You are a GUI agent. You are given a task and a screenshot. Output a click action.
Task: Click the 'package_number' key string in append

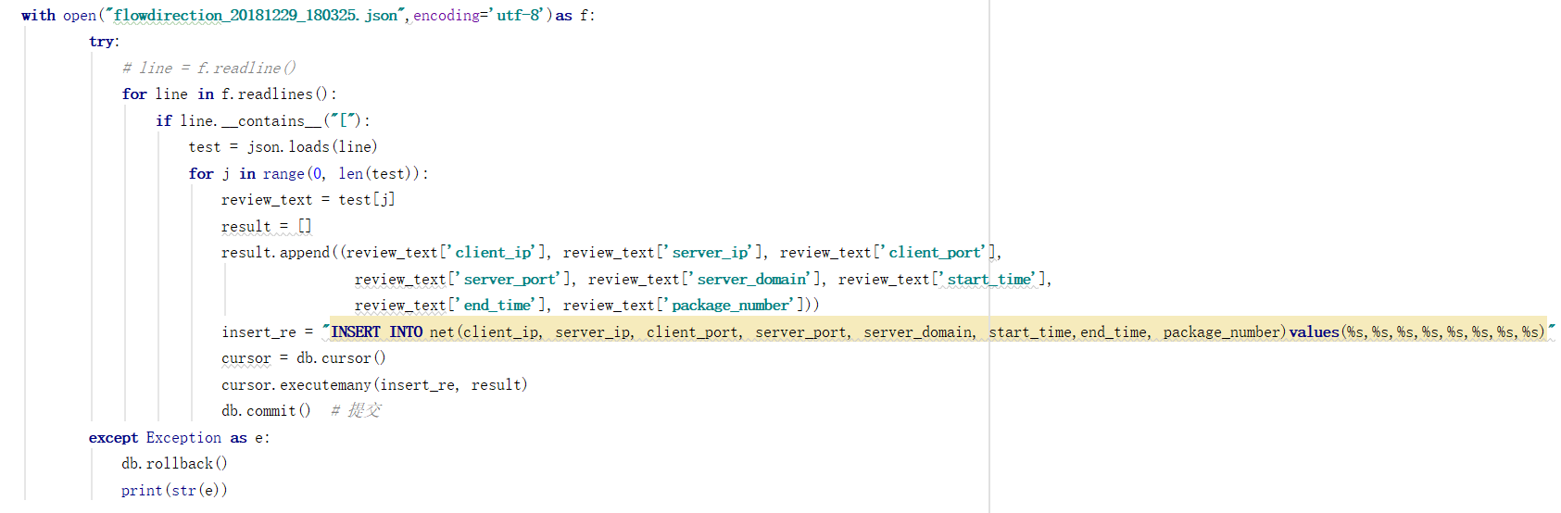tap(731, 306)
